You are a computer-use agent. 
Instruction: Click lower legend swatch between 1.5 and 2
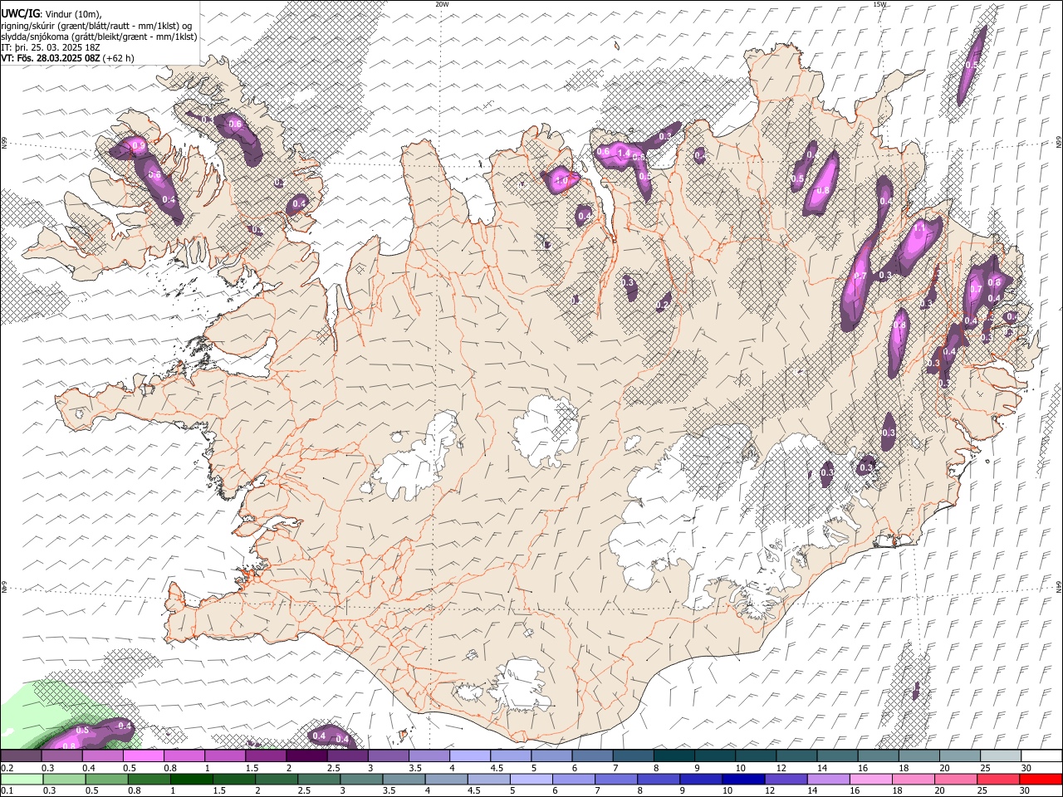(233, 779)
